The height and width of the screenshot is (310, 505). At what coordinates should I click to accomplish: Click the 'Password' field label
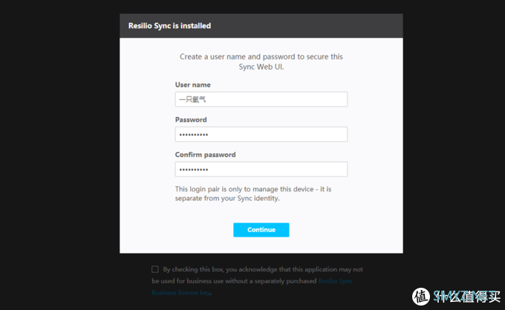191,119
